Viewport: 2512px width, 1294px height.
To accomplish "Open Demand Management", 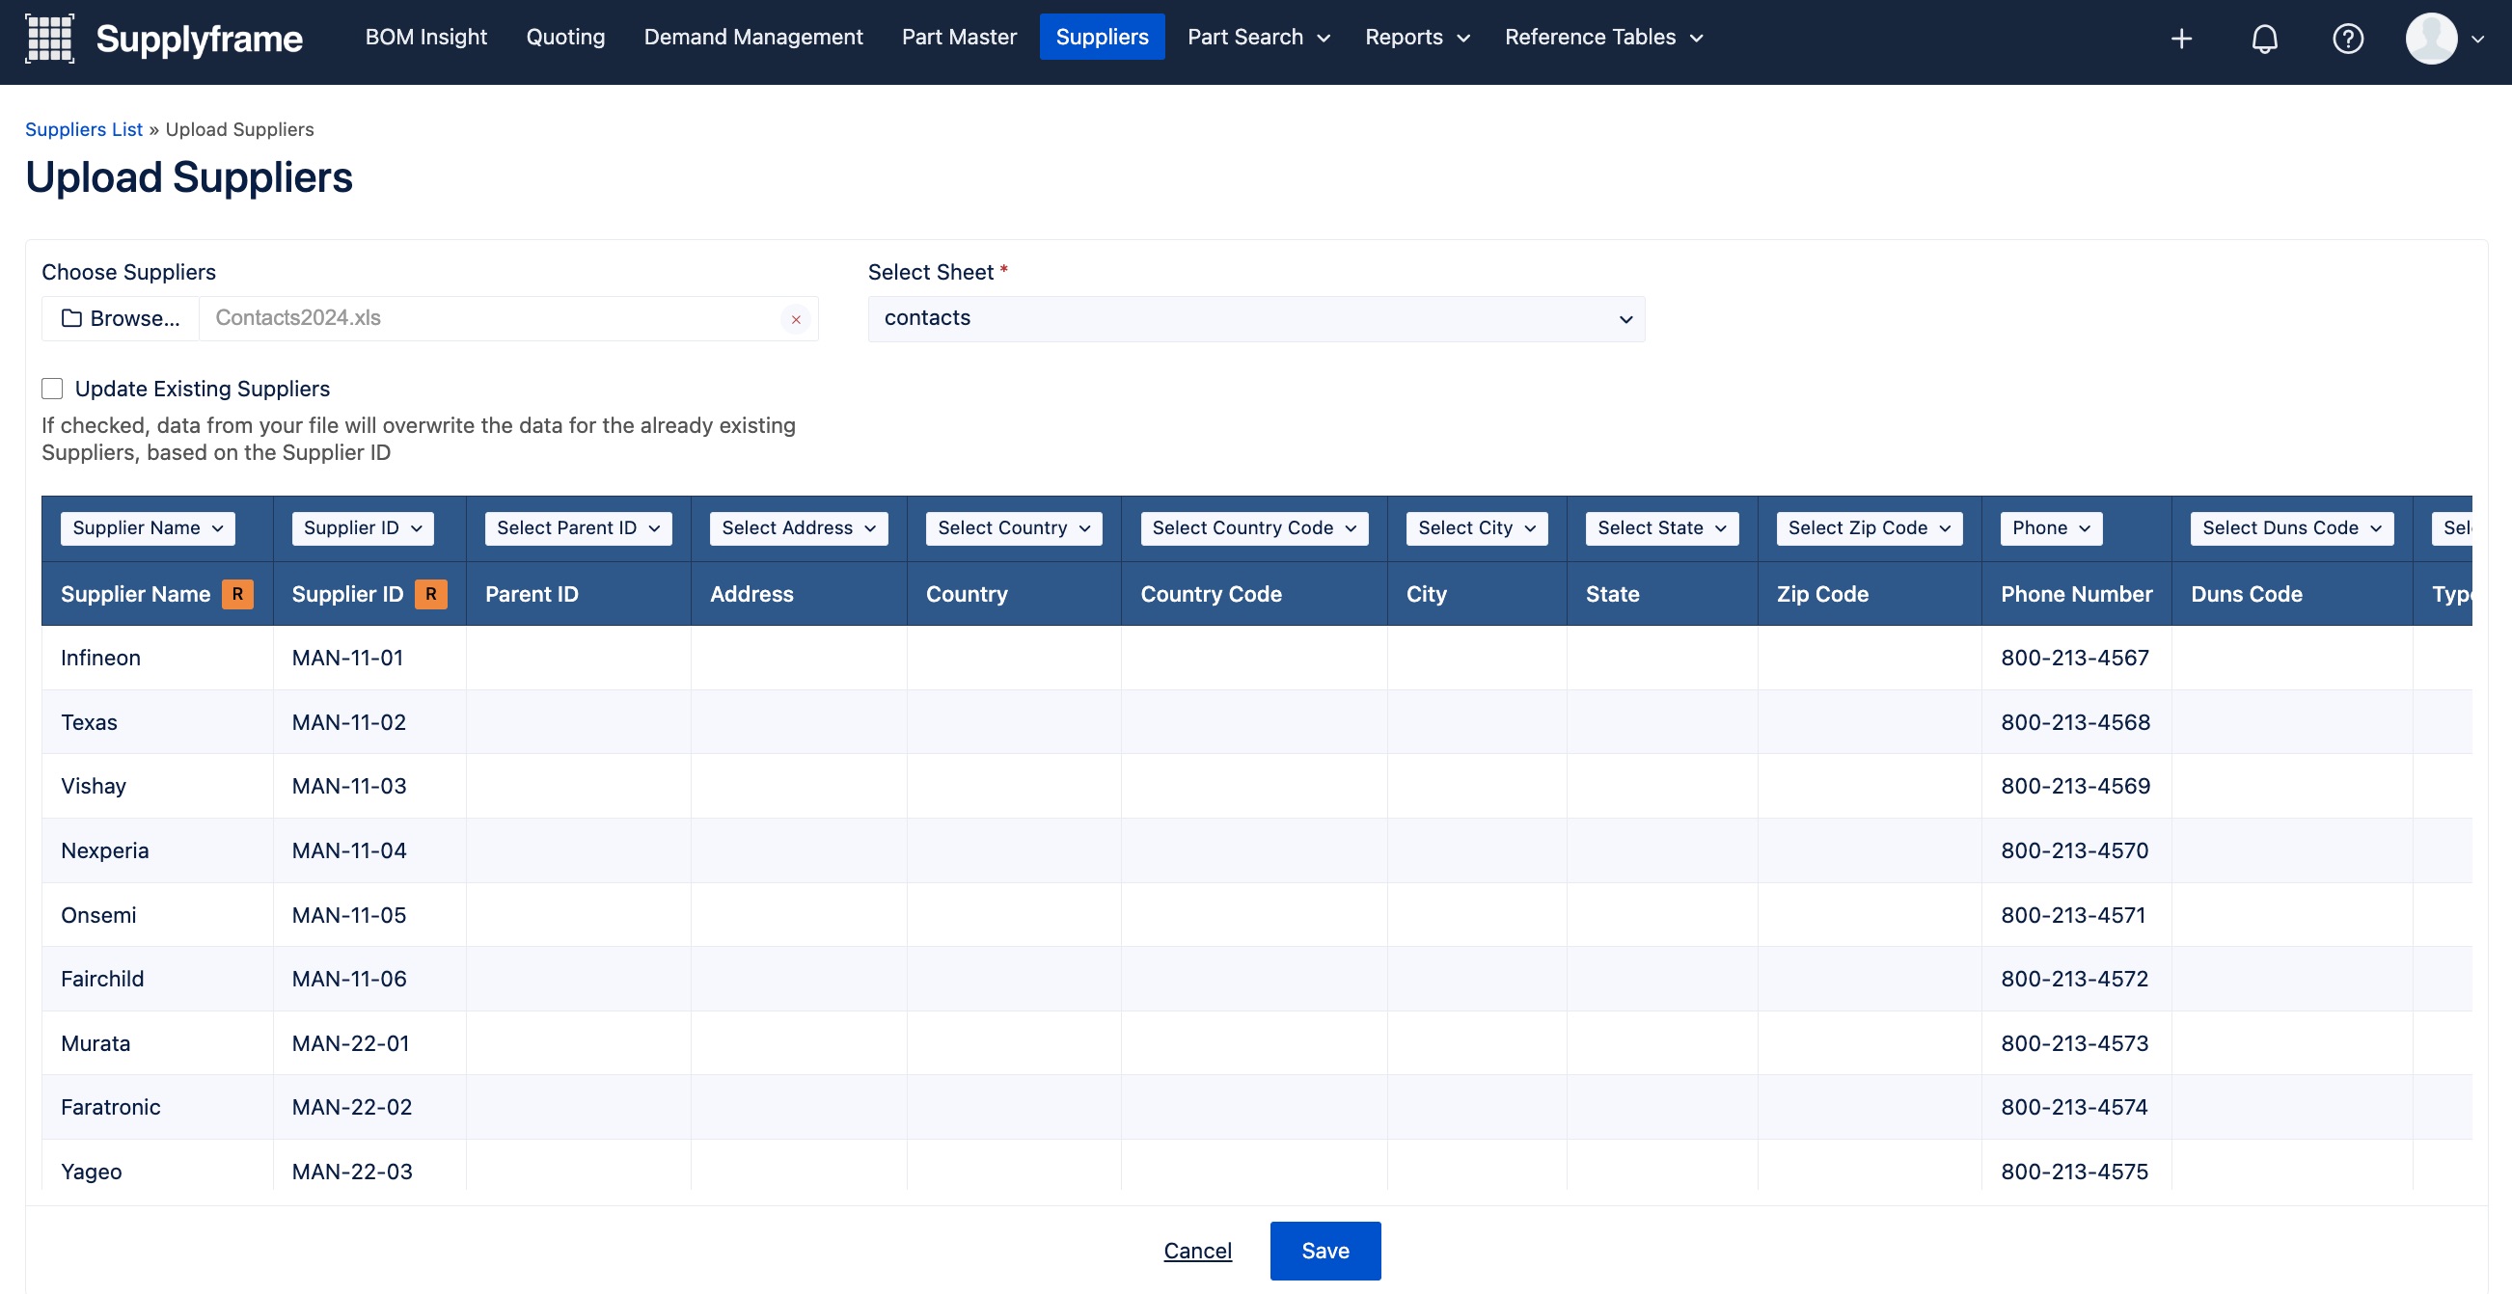I will tap(752, 37).
